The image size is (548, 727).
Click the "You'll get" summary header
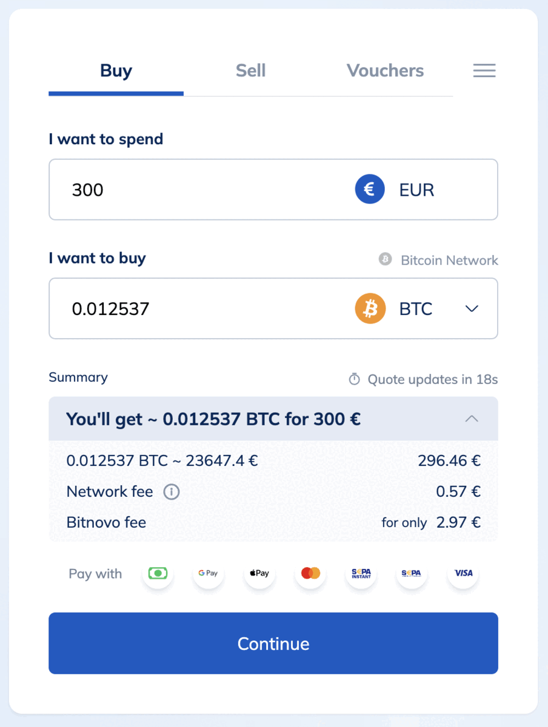213,419
